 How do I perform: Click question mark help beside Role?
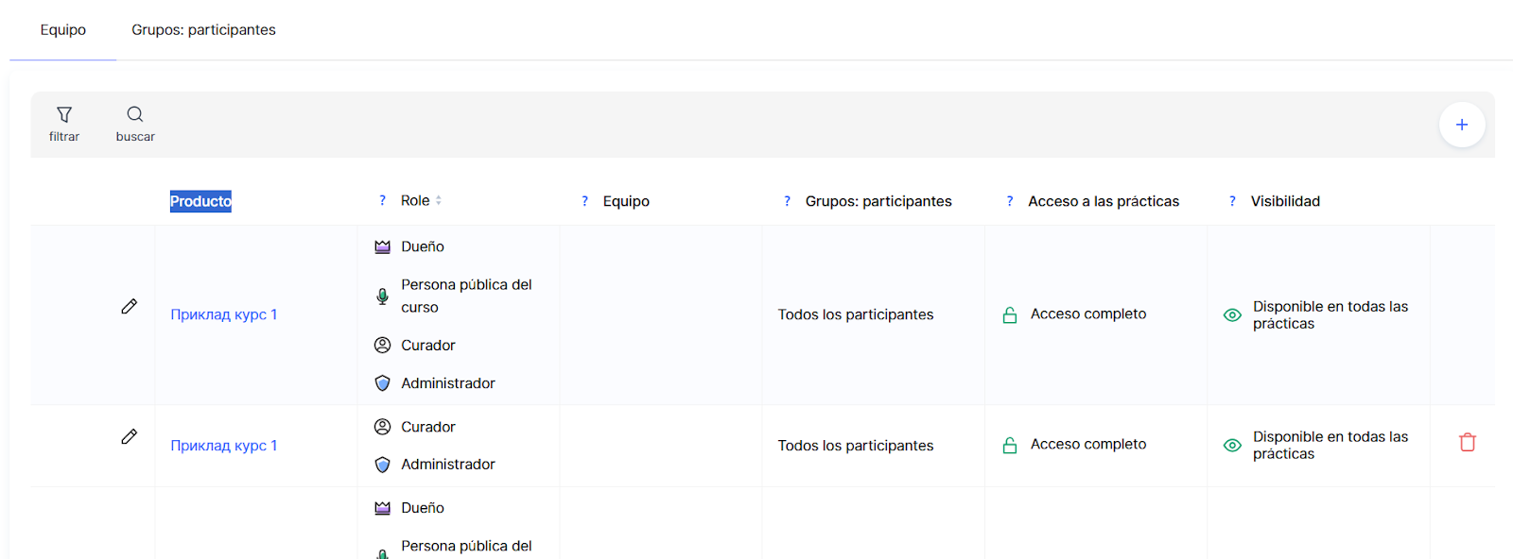click(382, 201)
